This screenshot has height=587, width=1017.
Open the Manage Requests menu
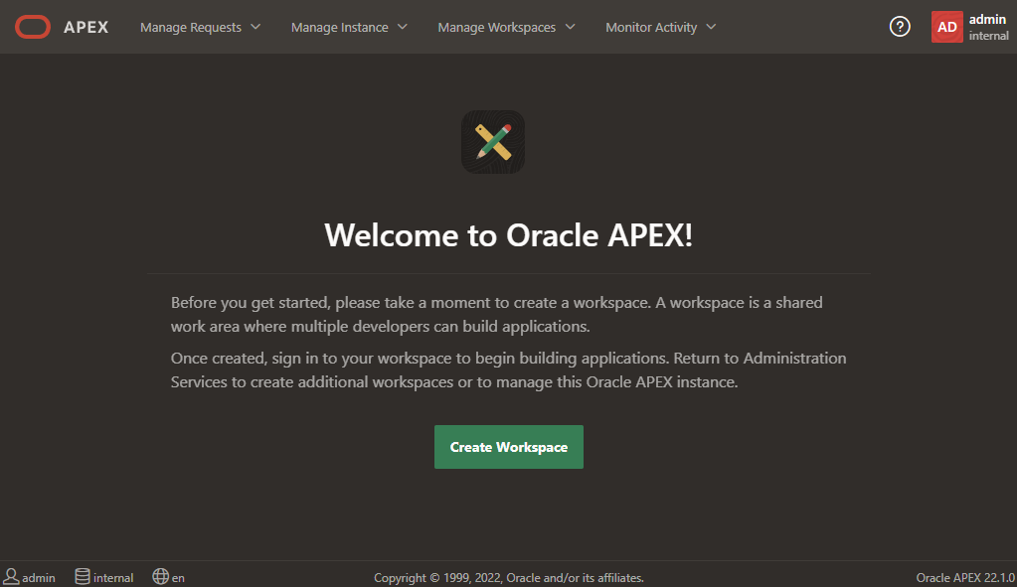pos(191,27)
